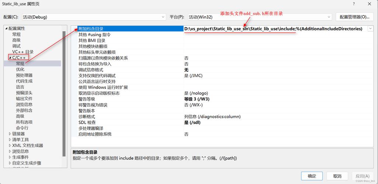Image resolution: width=378 pixels, height=184 pixels.
Task: Select 代码生成 in the tree
Action: click(24, 81)
